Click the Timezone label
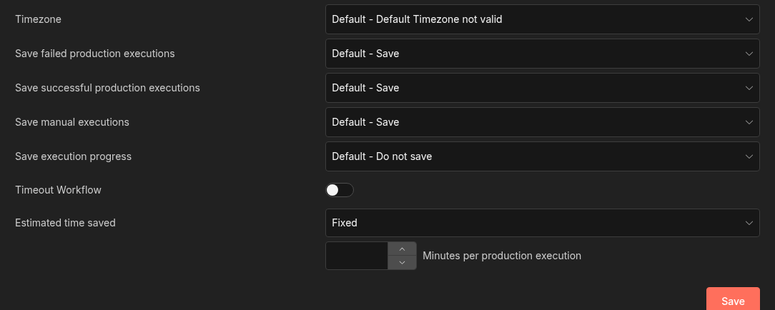Image resolution: width=775 pixels, height=310 pixels. (x=38, y=19)
